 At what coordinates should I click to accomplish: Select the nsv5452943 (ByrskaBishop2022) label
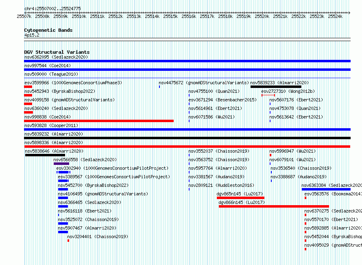click(x=60, y=91)
